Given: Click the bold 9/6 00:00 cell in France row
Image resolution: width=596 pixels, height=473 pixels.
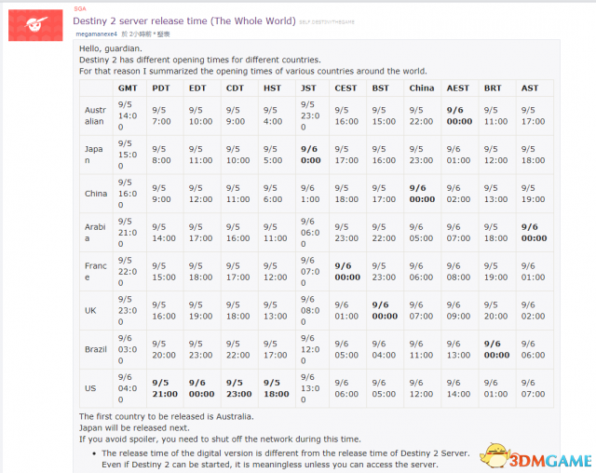Looking at the screenshot, I should (x=347, y=271).
